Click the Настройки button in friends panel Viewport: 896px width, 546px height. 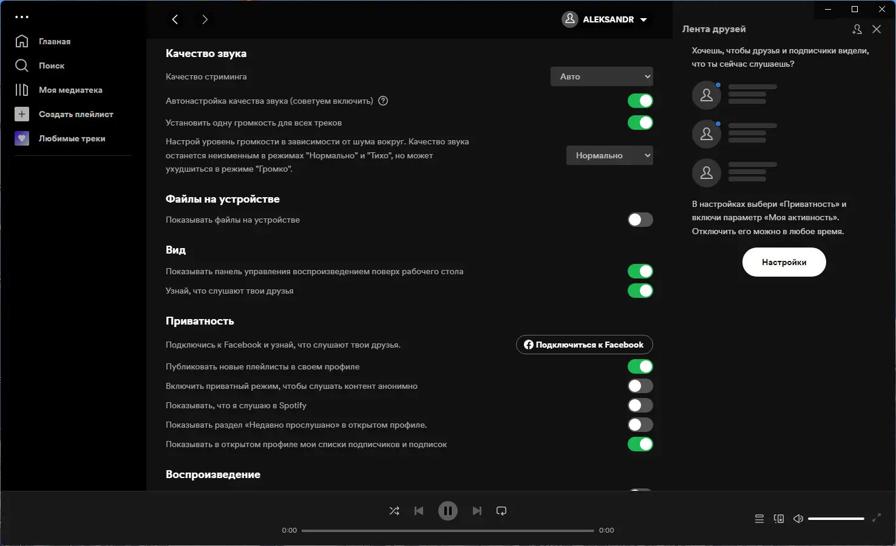(784, 263)
